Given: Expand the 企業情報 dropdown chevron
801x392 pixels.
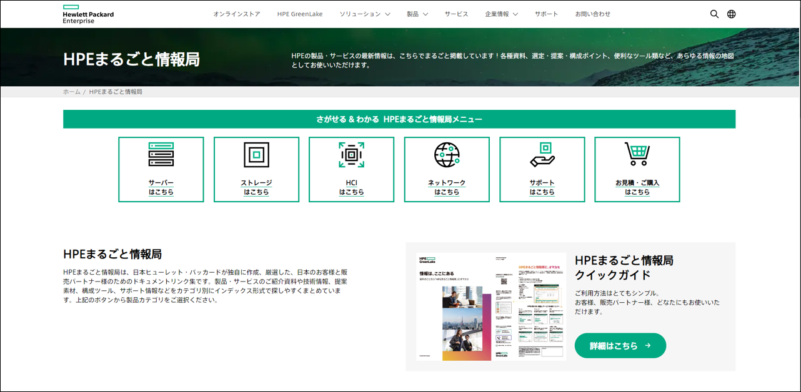Looking at the screenshot, I should click(x=515, y=14).
